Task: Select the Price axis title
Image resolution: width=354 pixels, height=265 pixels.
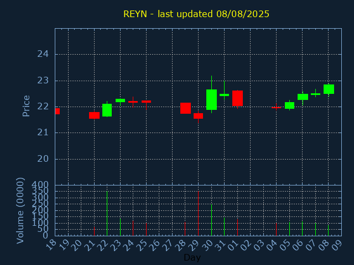Action: click(26, 106)
